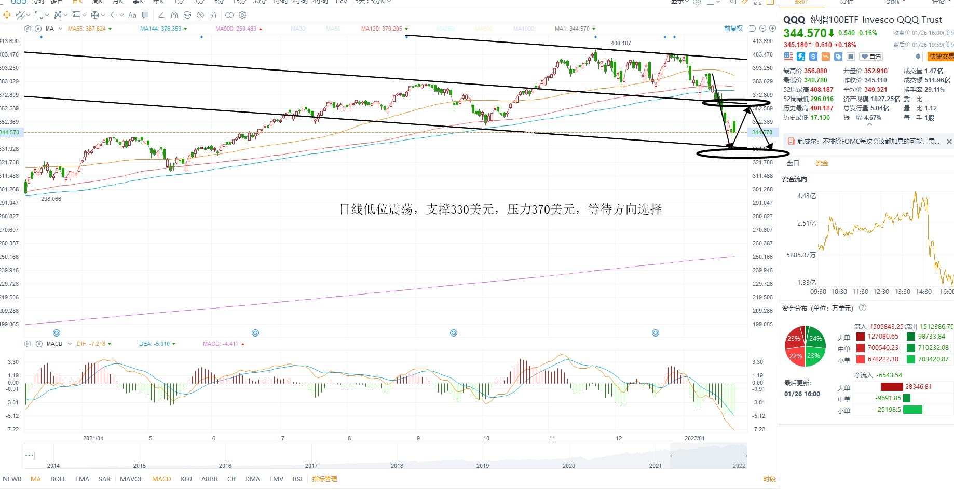This screenshot has height=490, width=954.
Task: Select the NEW0 indicator tab
Action: click(12, 479)
